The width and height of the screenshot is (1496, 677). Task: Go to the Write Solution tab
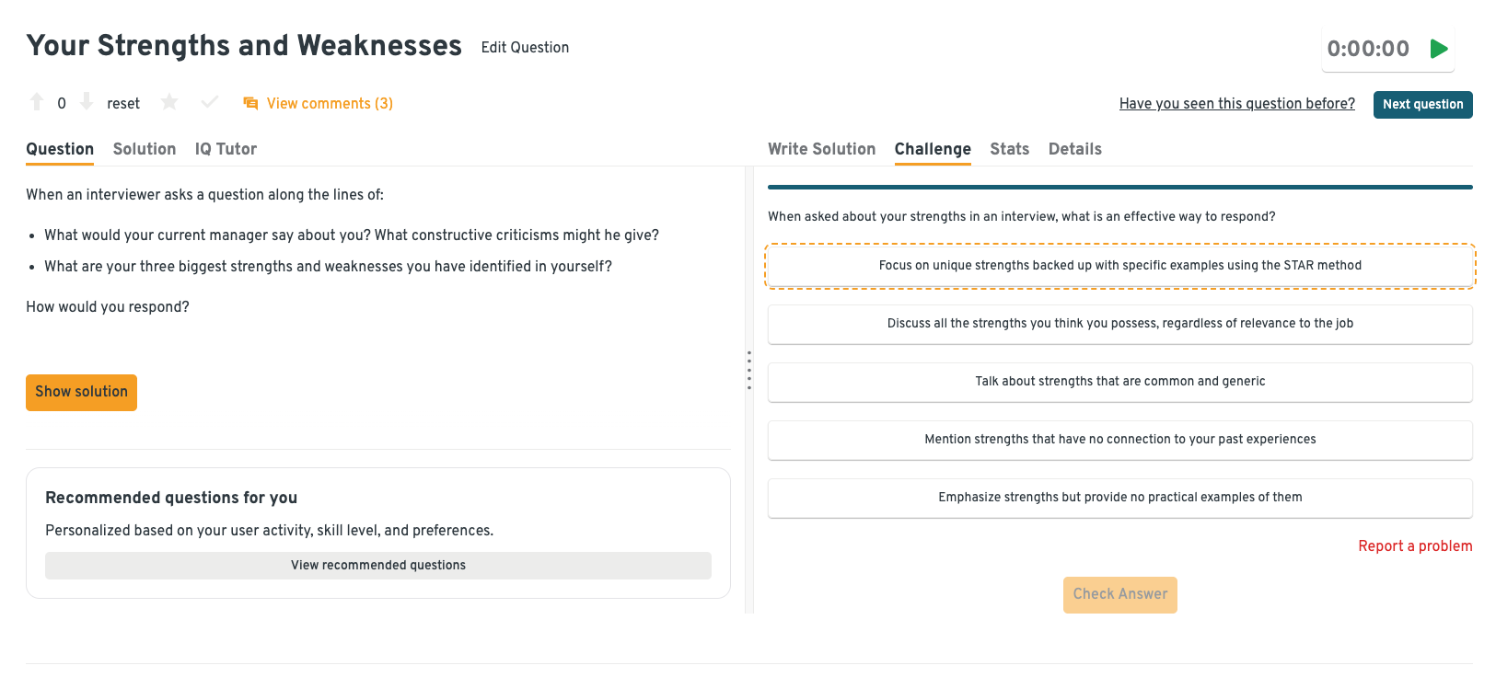click(821, 149)
